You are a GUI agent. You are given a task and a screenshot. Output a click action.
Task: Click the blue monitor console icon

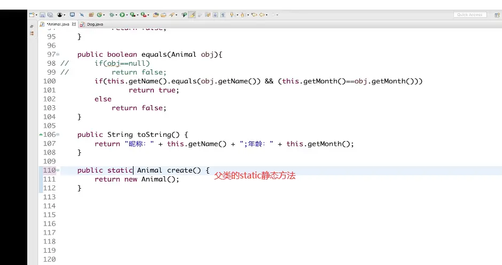pos(72,14)
